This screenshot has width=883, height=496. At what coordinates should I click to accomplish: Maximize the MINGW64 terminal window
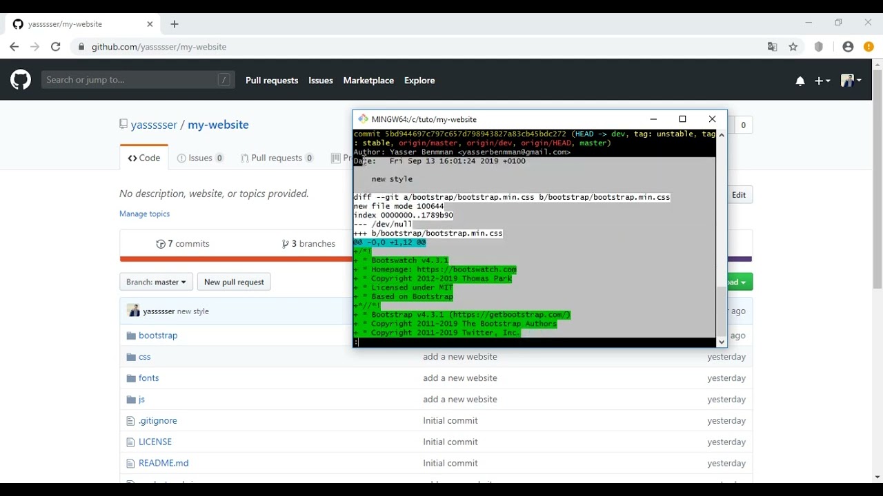[683, 119]
